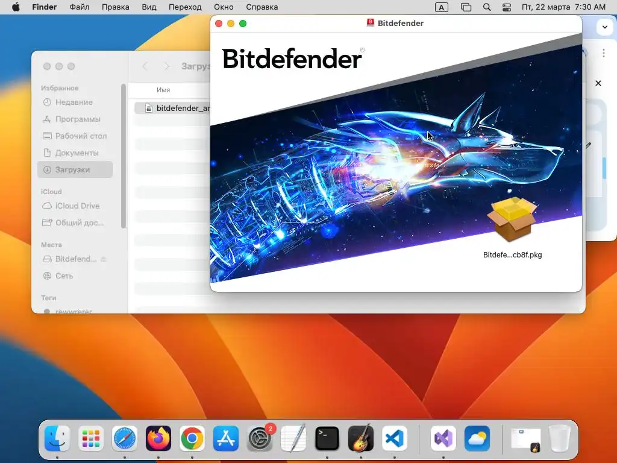Viewport: 617px width, 463px height.
Task: Select Загрузки in the Finder sidebar
Action: (75, 169)
